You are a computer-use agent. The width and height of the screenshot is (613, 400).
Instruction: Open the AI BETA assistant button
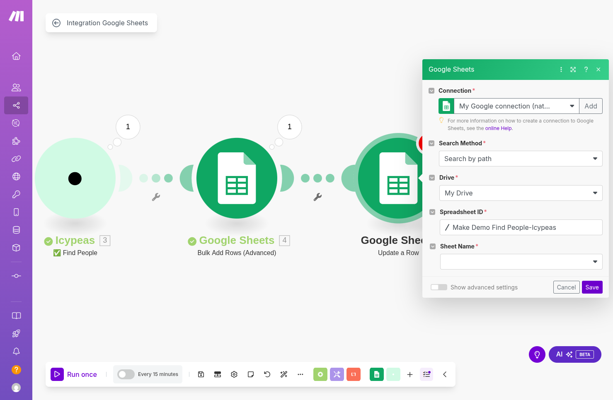[575, 354]
